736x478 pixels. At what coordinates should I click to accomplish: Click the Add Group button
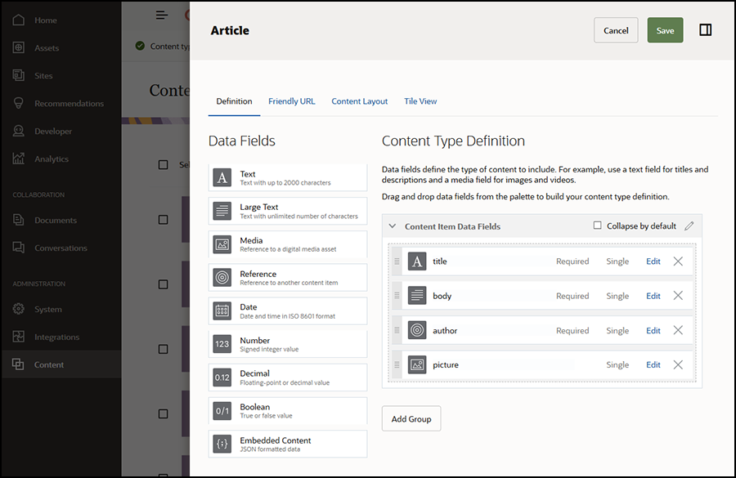(x=411, y=419)
